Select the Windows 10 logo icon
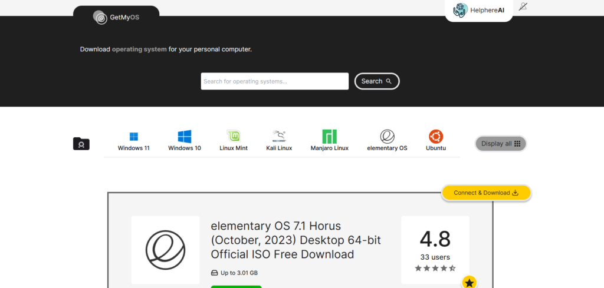 coord(185,137)
